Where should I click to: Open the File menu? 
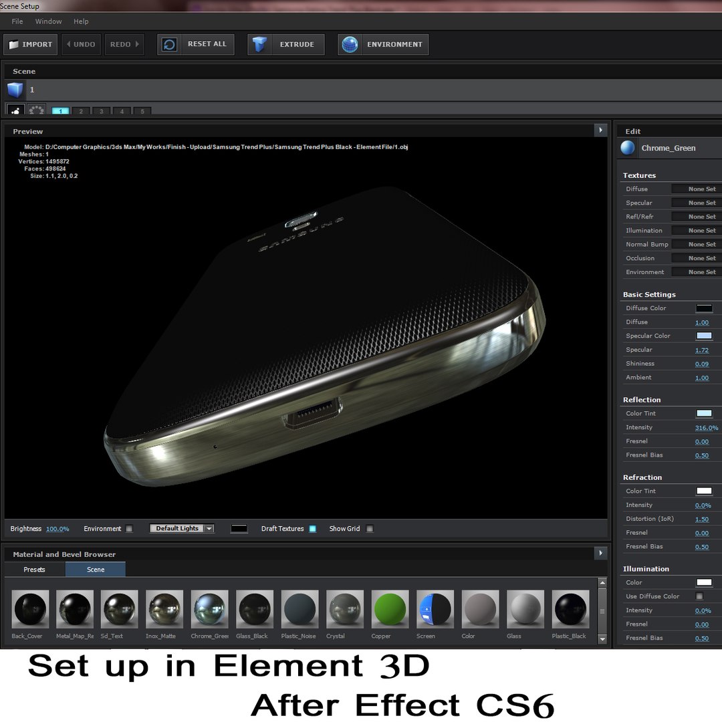(x=17, y=21)
